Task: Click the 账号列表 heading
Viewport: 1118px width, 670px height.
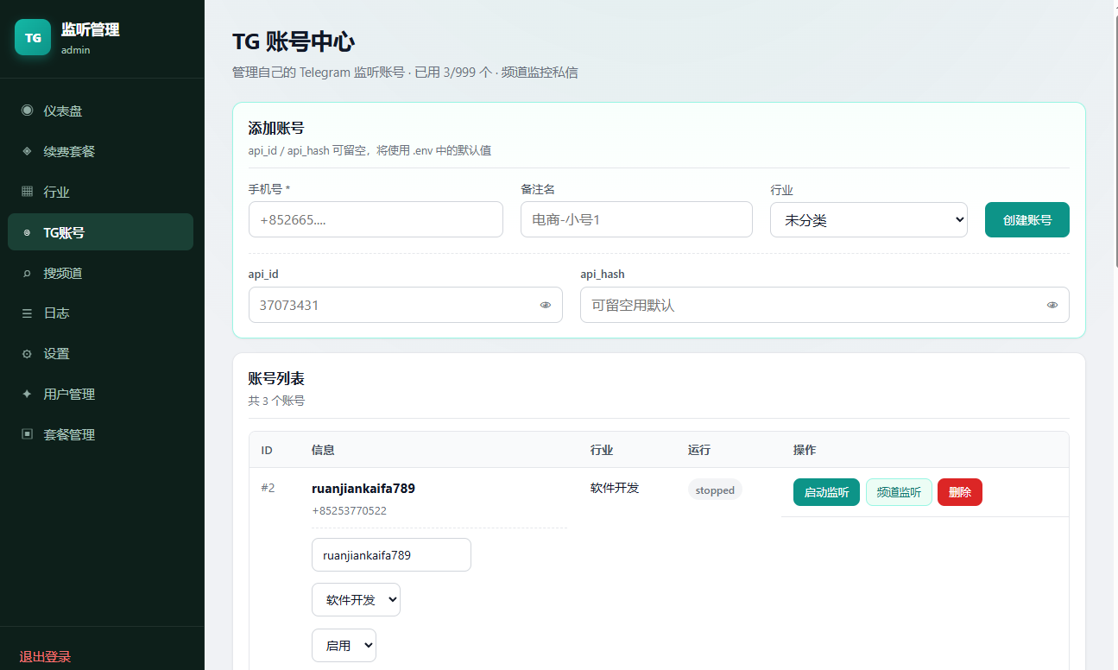Action: [276, 378]
